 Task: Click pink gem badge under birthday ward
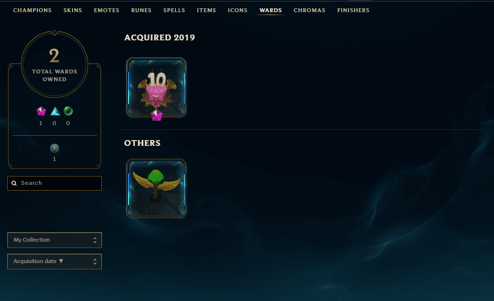[156, 115]
